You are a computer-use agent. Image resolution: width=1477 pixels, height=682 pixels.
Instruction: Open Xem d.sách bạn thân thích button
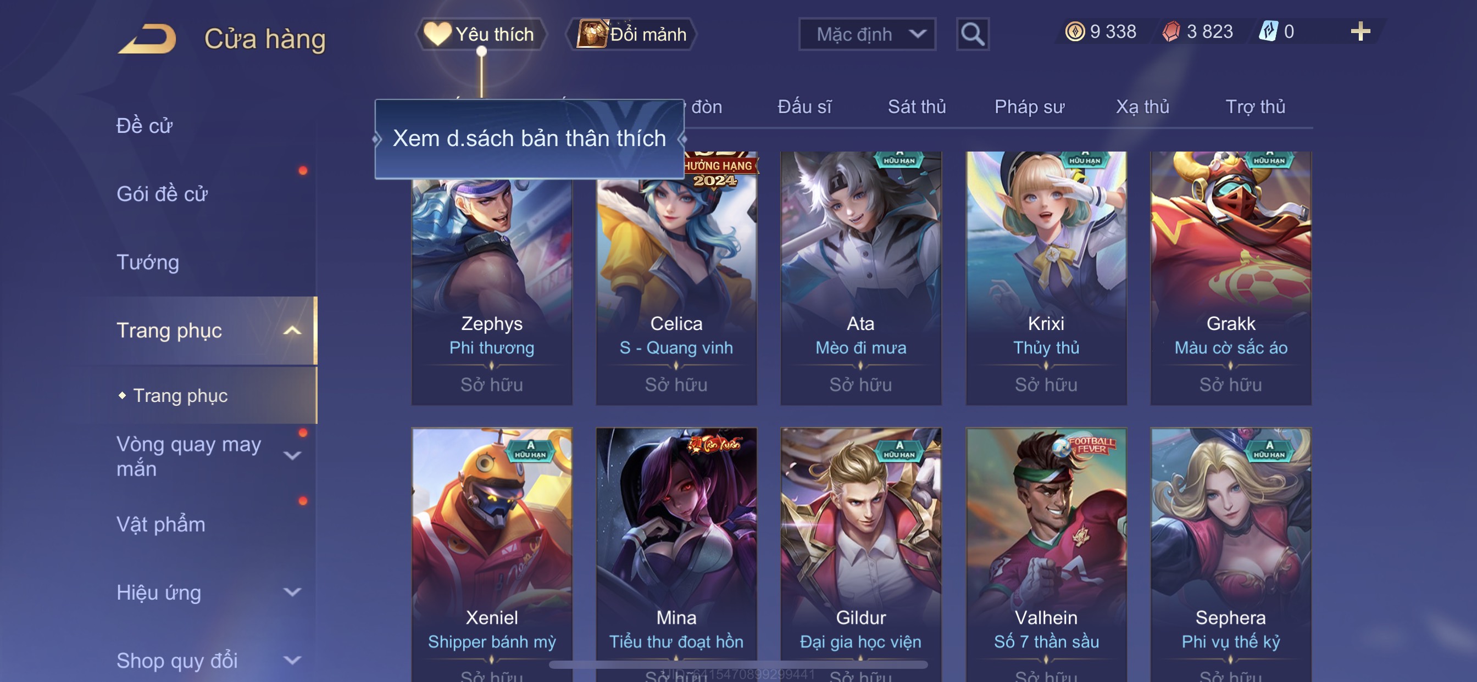[x=529, y=139]
